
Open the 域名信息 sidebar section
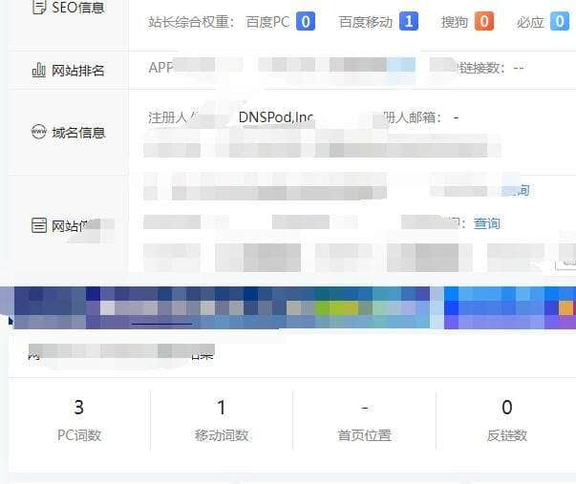click(x=69, y=132)
